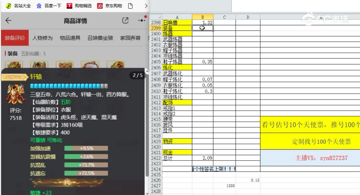Click the 主播VX: syn827237 cell

pos(310,158)
